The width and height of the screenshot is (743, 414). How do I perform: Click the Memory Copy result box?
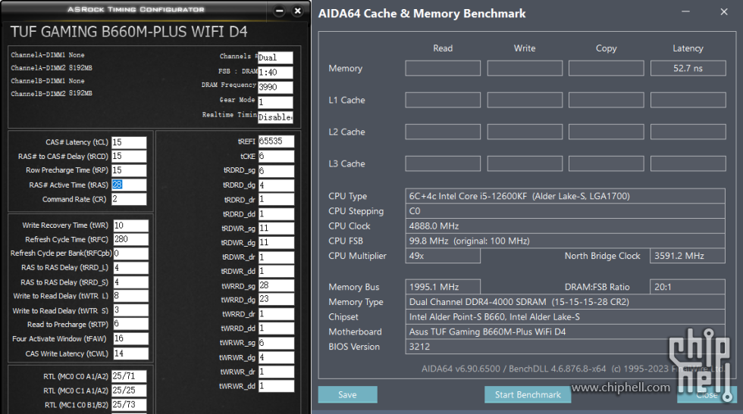(606, 68)
